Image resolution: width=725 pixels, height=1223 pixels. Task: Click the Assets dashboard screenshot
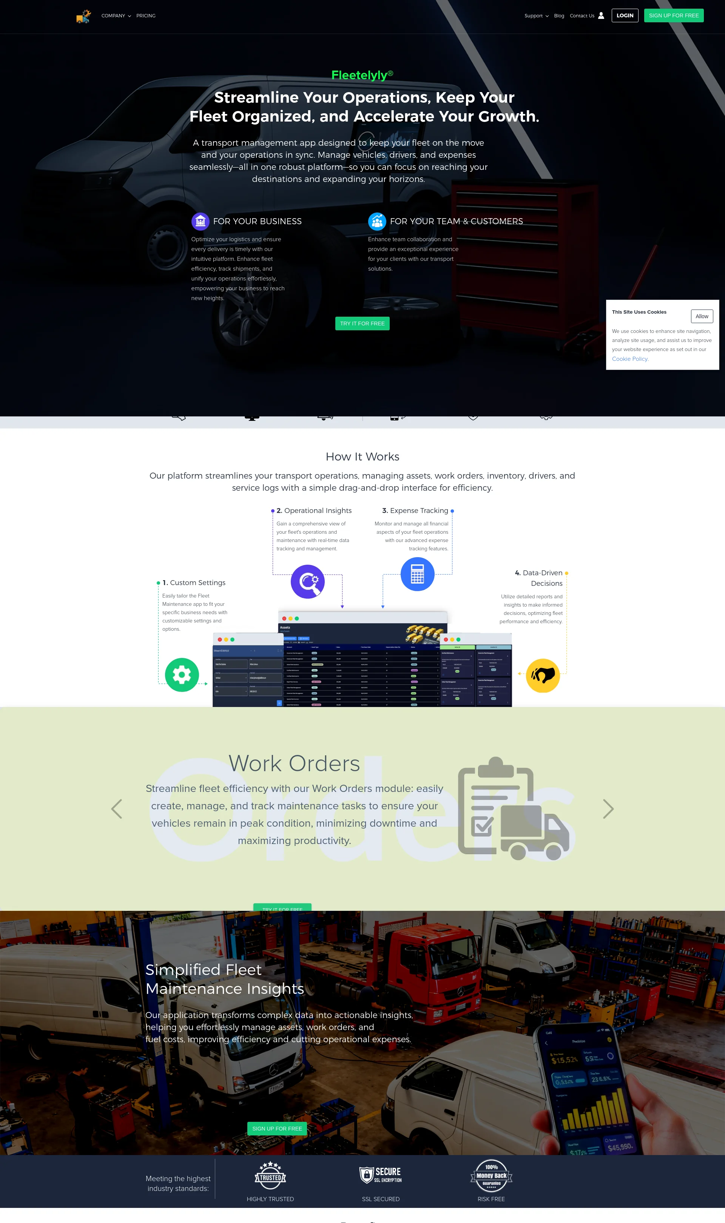(362, 659)
